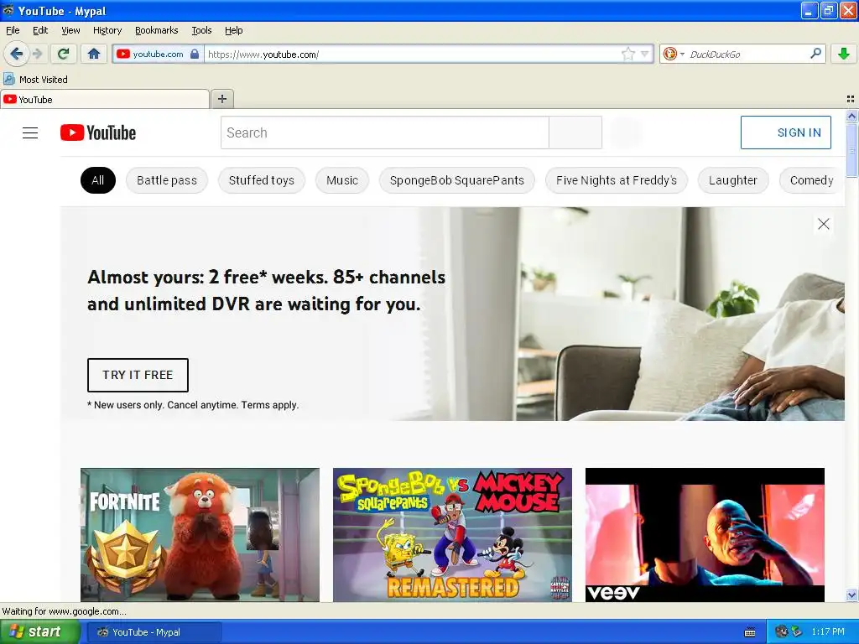Image resolution: width=859 pixels, height=644 pixels.
Task: Select the Music filter chip
Action: click(x=342, y=180)
